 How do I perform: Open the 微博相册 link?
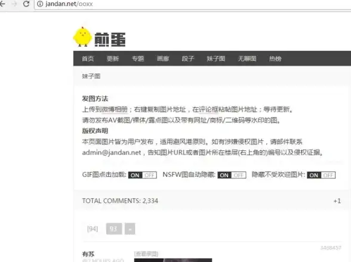tap(115, 109)
